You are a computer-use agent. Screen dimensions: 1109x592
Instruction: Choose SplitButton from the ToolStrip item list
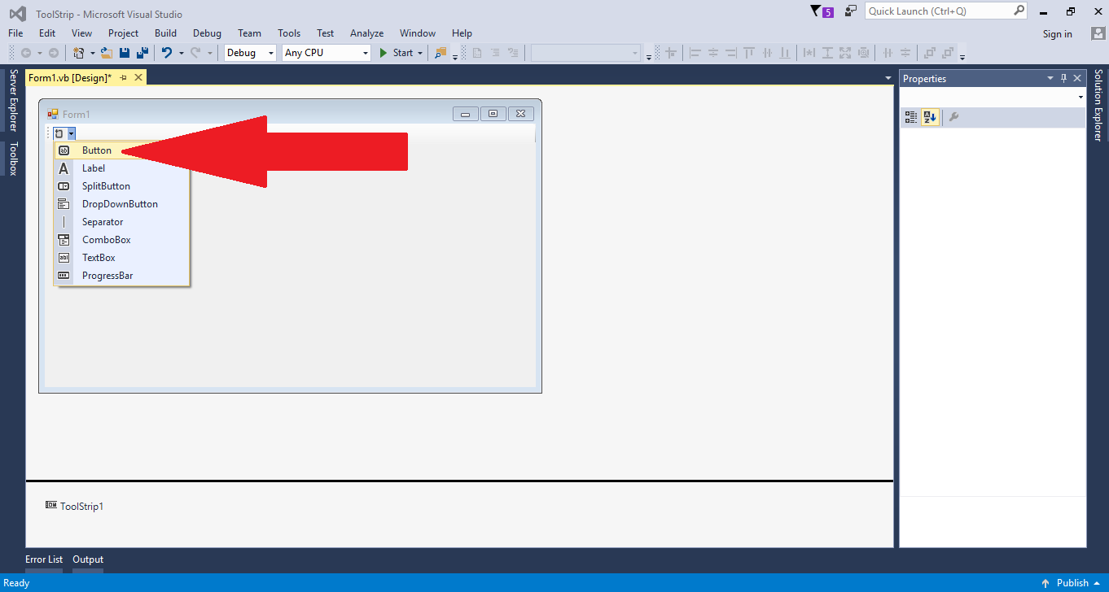[121, 186]
